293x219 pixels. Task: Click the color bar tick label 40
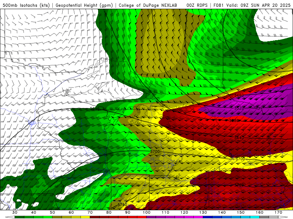tap(34, 212)
